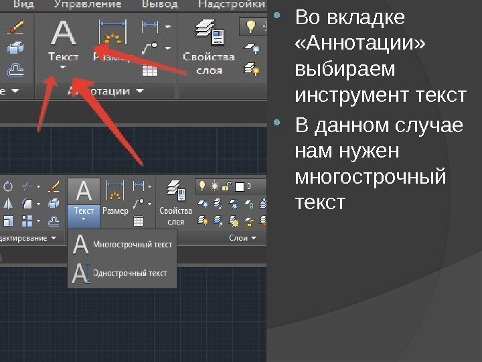Image resolution: width=482 pixels, height=362 pixels.
Task: Select multileader icon in lower ribbon
Action: pos(139,204)
